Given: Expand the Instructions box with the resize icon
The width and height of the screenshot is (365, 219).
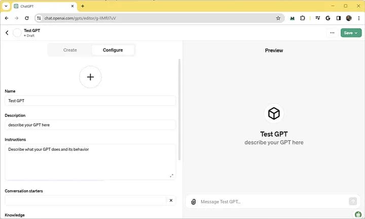Looking at the screenshot, I should tap(171, 176).
